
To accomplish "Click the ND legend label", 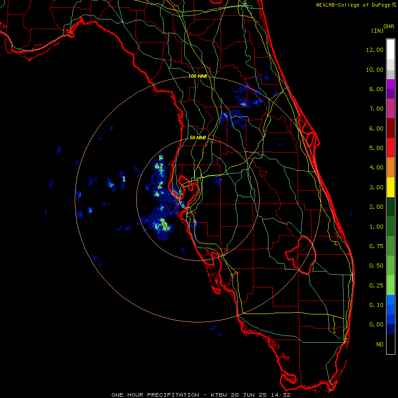I will pyautogui.click(x=380, y=344).
